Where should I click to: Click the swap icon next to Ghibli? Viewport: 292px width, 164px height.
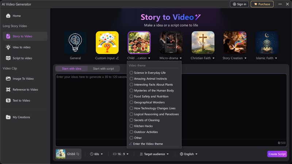pos(78,154)
